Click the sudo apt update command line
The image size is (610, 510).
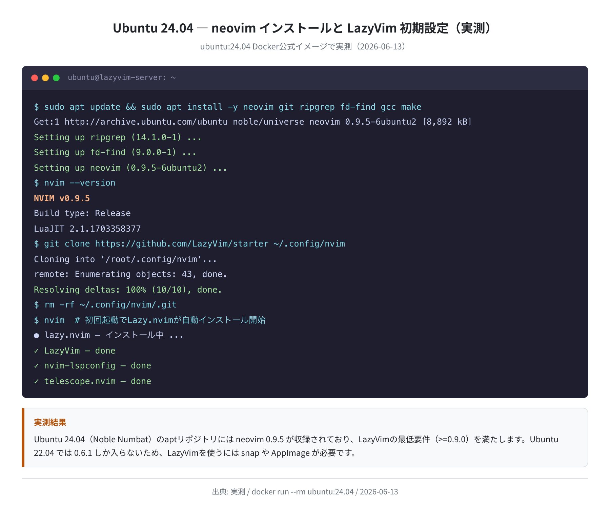(228, 107)
